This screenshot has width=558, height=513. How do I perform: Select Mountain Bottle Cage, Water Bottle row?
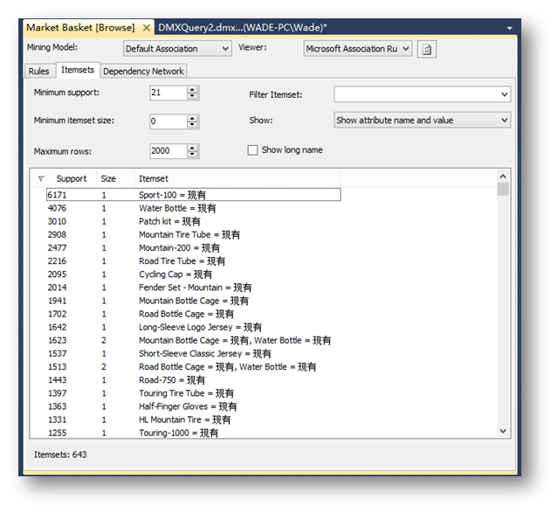pyautogui.click(x=194, y=340)
